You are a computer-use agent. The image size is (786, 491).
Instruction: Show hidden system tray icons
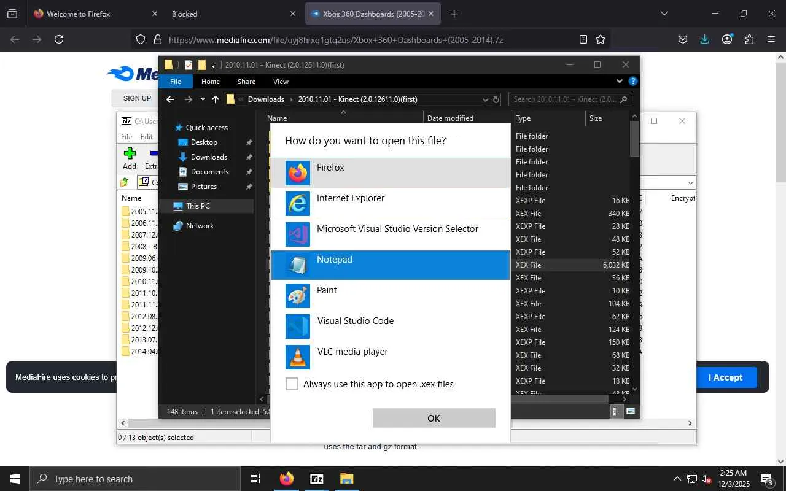click(x=677, y=479)
